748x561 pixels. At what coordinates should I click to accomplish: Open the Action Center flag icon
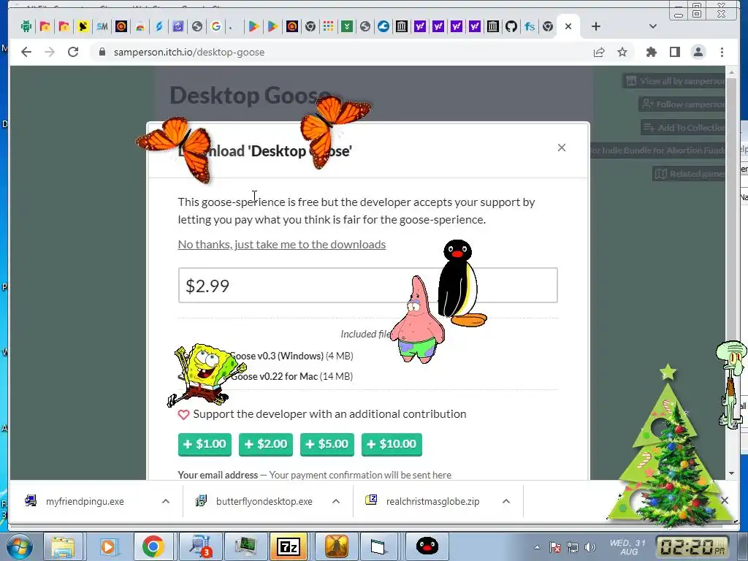[555, 547]
